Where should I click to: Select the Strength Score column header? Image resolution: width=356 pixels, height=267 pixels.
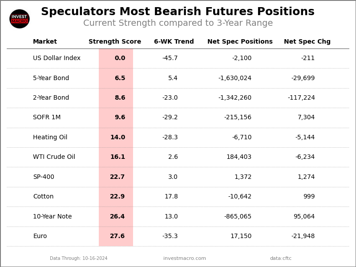[x=115, y=42]
